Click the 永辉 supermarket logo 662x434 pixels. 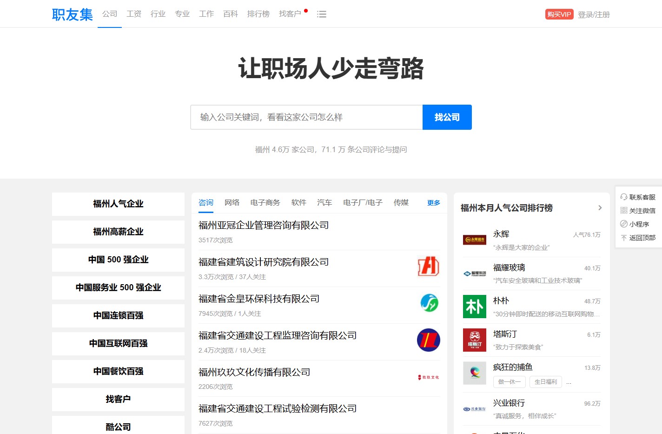(x=475, y=240)
